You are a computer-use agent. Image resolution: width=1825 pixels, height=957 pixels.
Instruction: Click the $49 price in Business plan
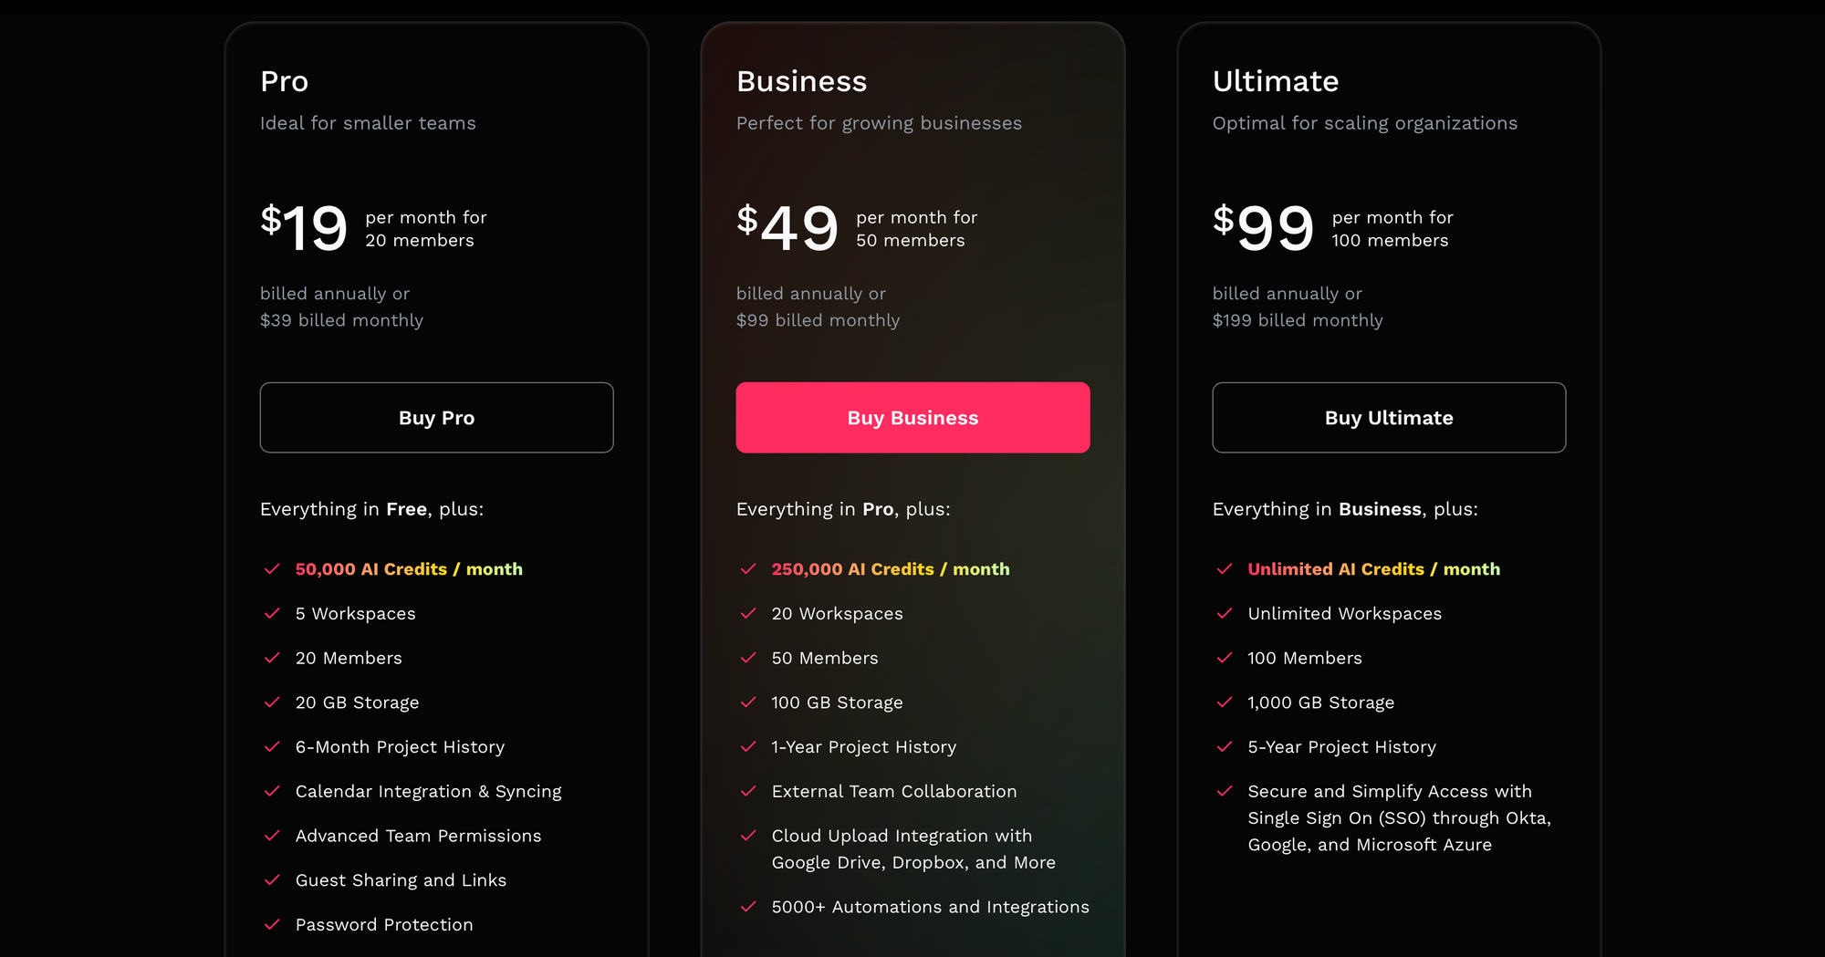[x=787, y=227]
